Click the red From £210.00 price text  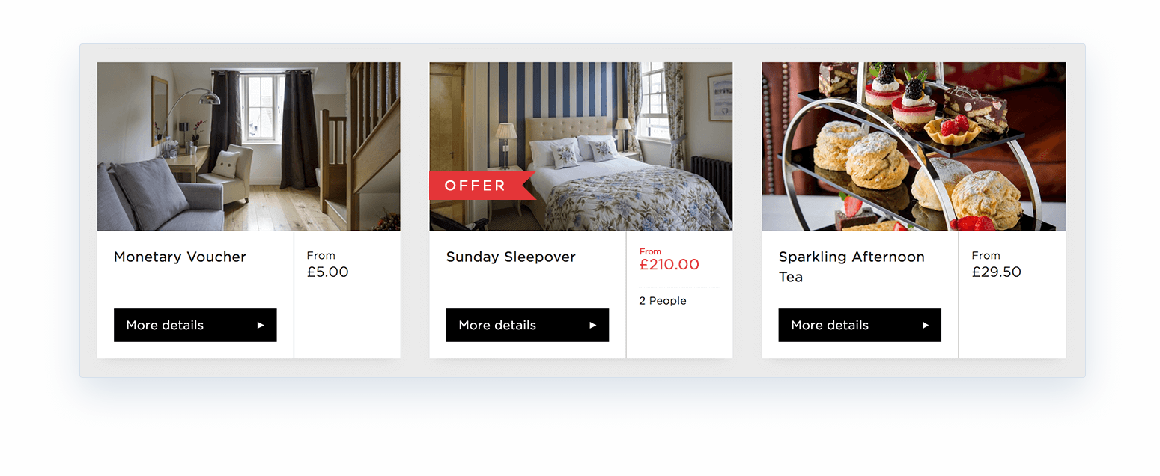click(x=669, y=260)
